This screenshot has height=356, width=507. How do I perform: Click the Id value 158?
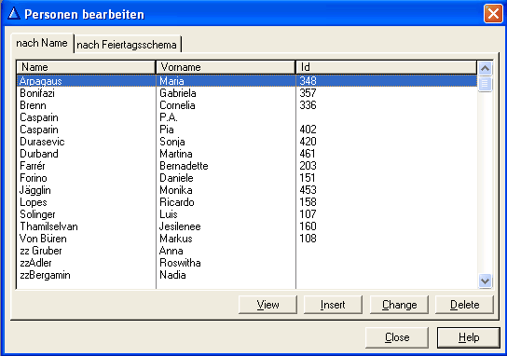[308, 202]
